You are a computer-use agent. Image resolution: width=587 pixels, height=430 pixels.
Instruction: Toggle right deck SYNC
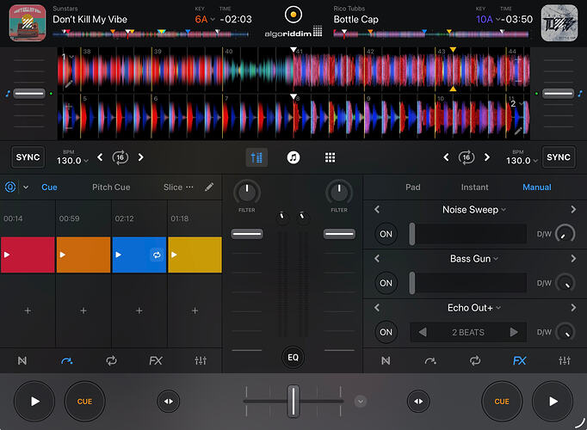[559, 157]
